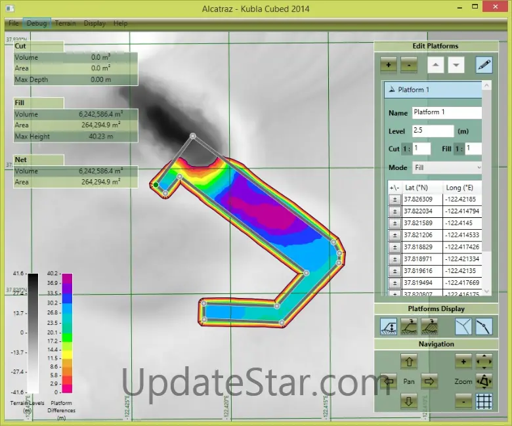Select longitude cell -122.421334
Screen dimensions: 512x426
pyautogui.click(x=462, y=259)
